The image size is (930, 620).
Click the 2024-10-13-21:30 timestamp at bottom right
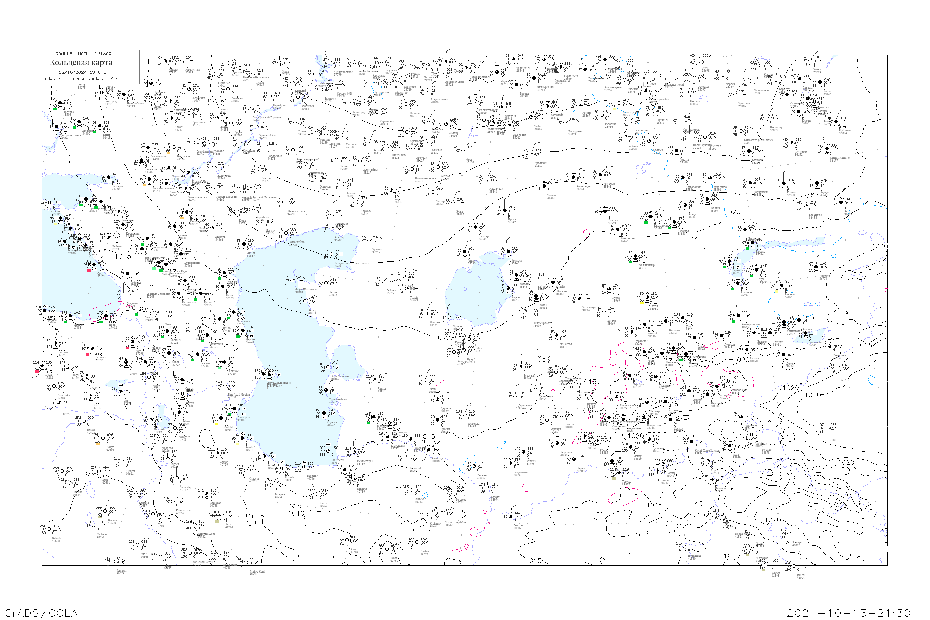pos(848,613)
